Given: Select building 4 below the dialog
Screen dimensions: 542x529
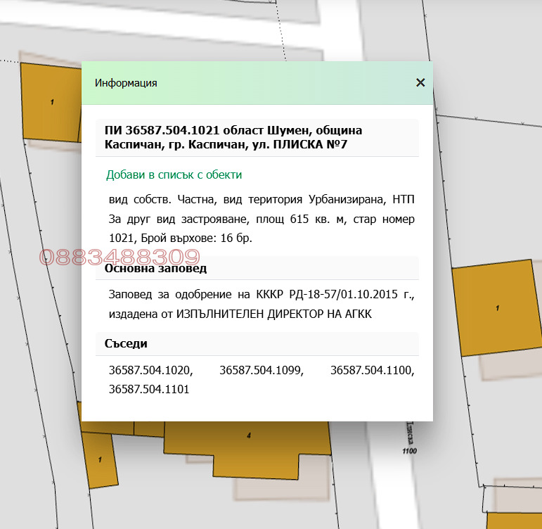Looking at the screenshot, I should 246,443.
